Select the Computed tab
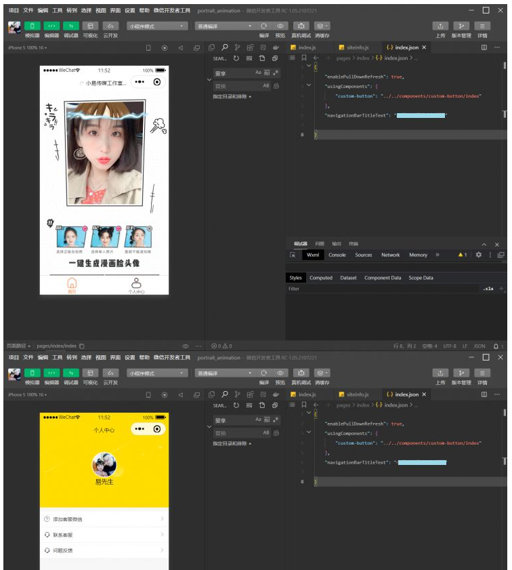Image resolution: width=512 pixels, height=570 pixels. [320, 278]
